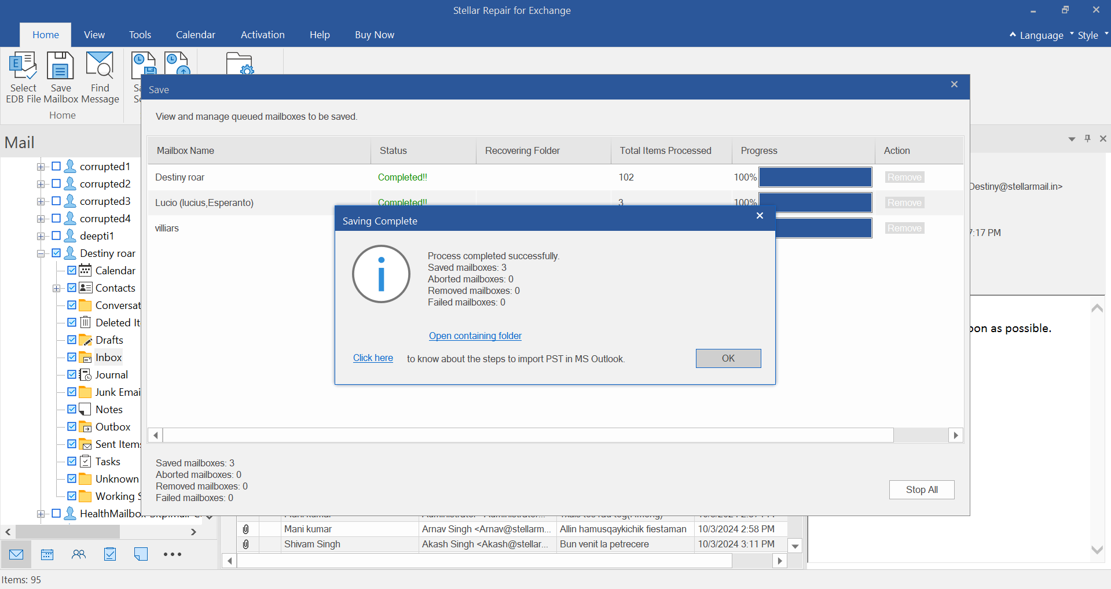Uncheck the Inbox folder checkbox

click(72, 357)
